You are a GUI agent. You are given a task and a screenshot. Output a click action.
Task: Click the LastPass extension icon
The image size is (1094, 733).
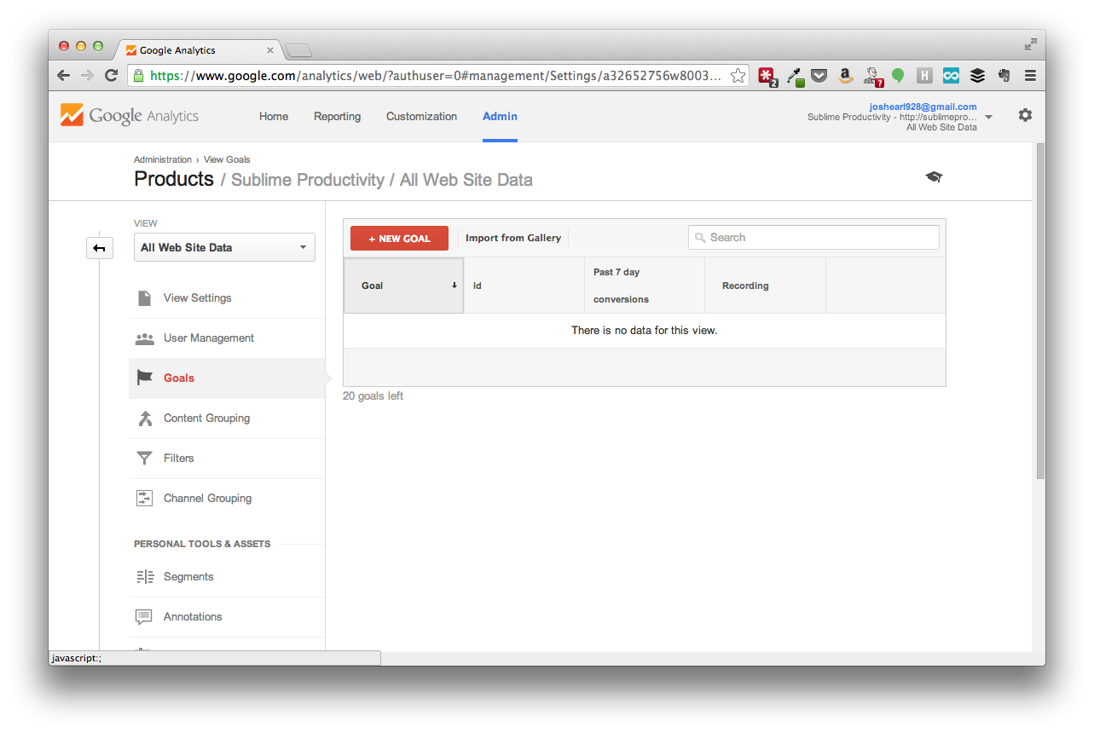point(767,76)
